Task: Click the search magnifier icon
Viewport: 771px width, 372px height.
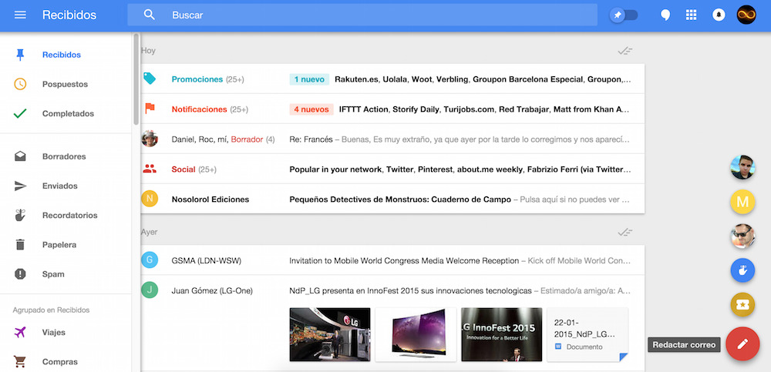Action: click(150, 15)
